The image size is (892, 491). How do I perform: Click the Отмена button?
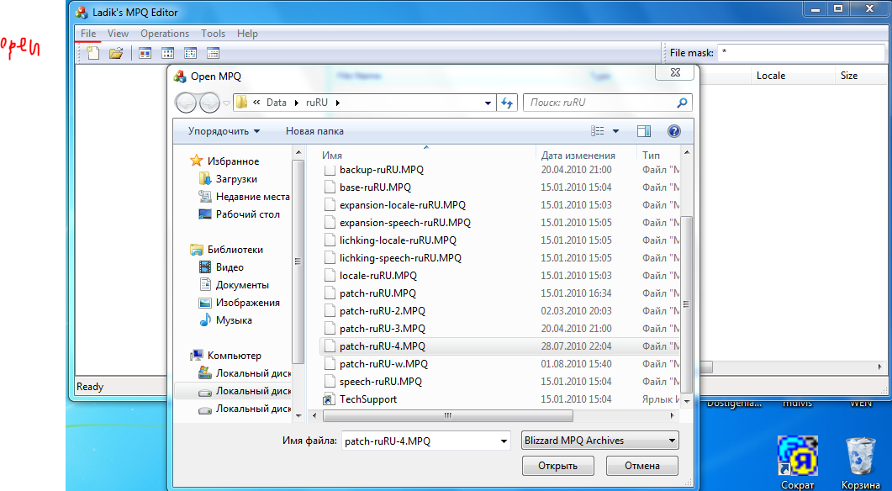[642, 466]
